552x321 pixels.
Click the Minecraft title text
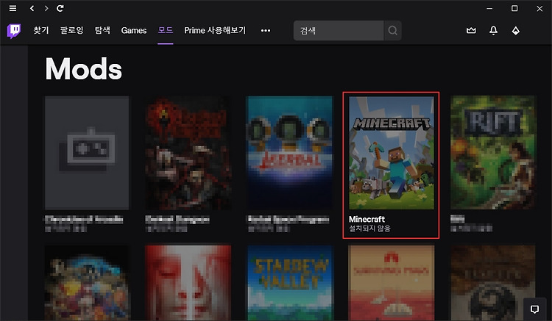pyautogui.click(x=367, y=219)
